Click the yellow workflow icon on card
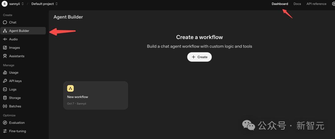Screen dimensions: 335x139 pyautogui.click(x=70, y=89)
